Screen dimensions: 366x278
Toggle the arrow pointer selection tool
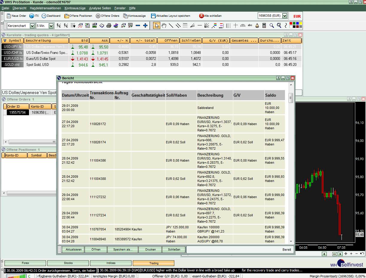[x=156, y=26]
